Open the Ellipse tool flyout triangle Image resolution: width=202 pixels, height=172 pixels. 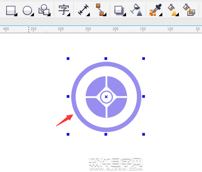32,15
